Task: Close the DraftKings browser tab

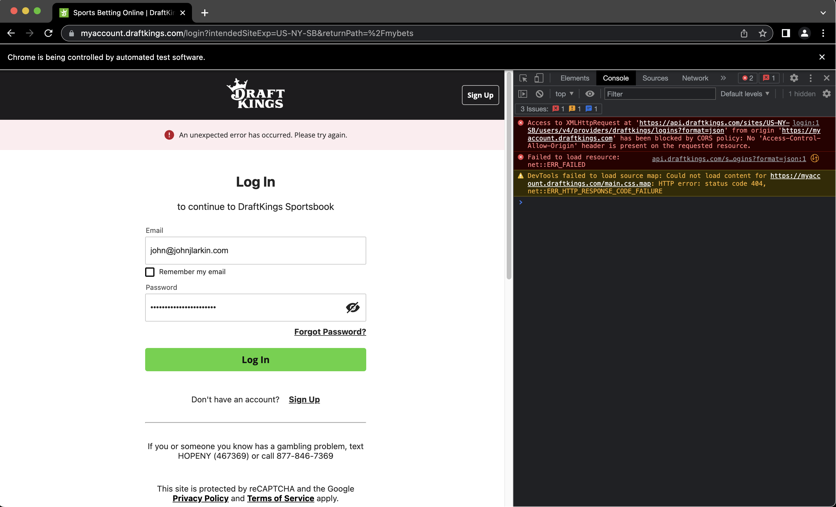Action: (x=183, y=13)
